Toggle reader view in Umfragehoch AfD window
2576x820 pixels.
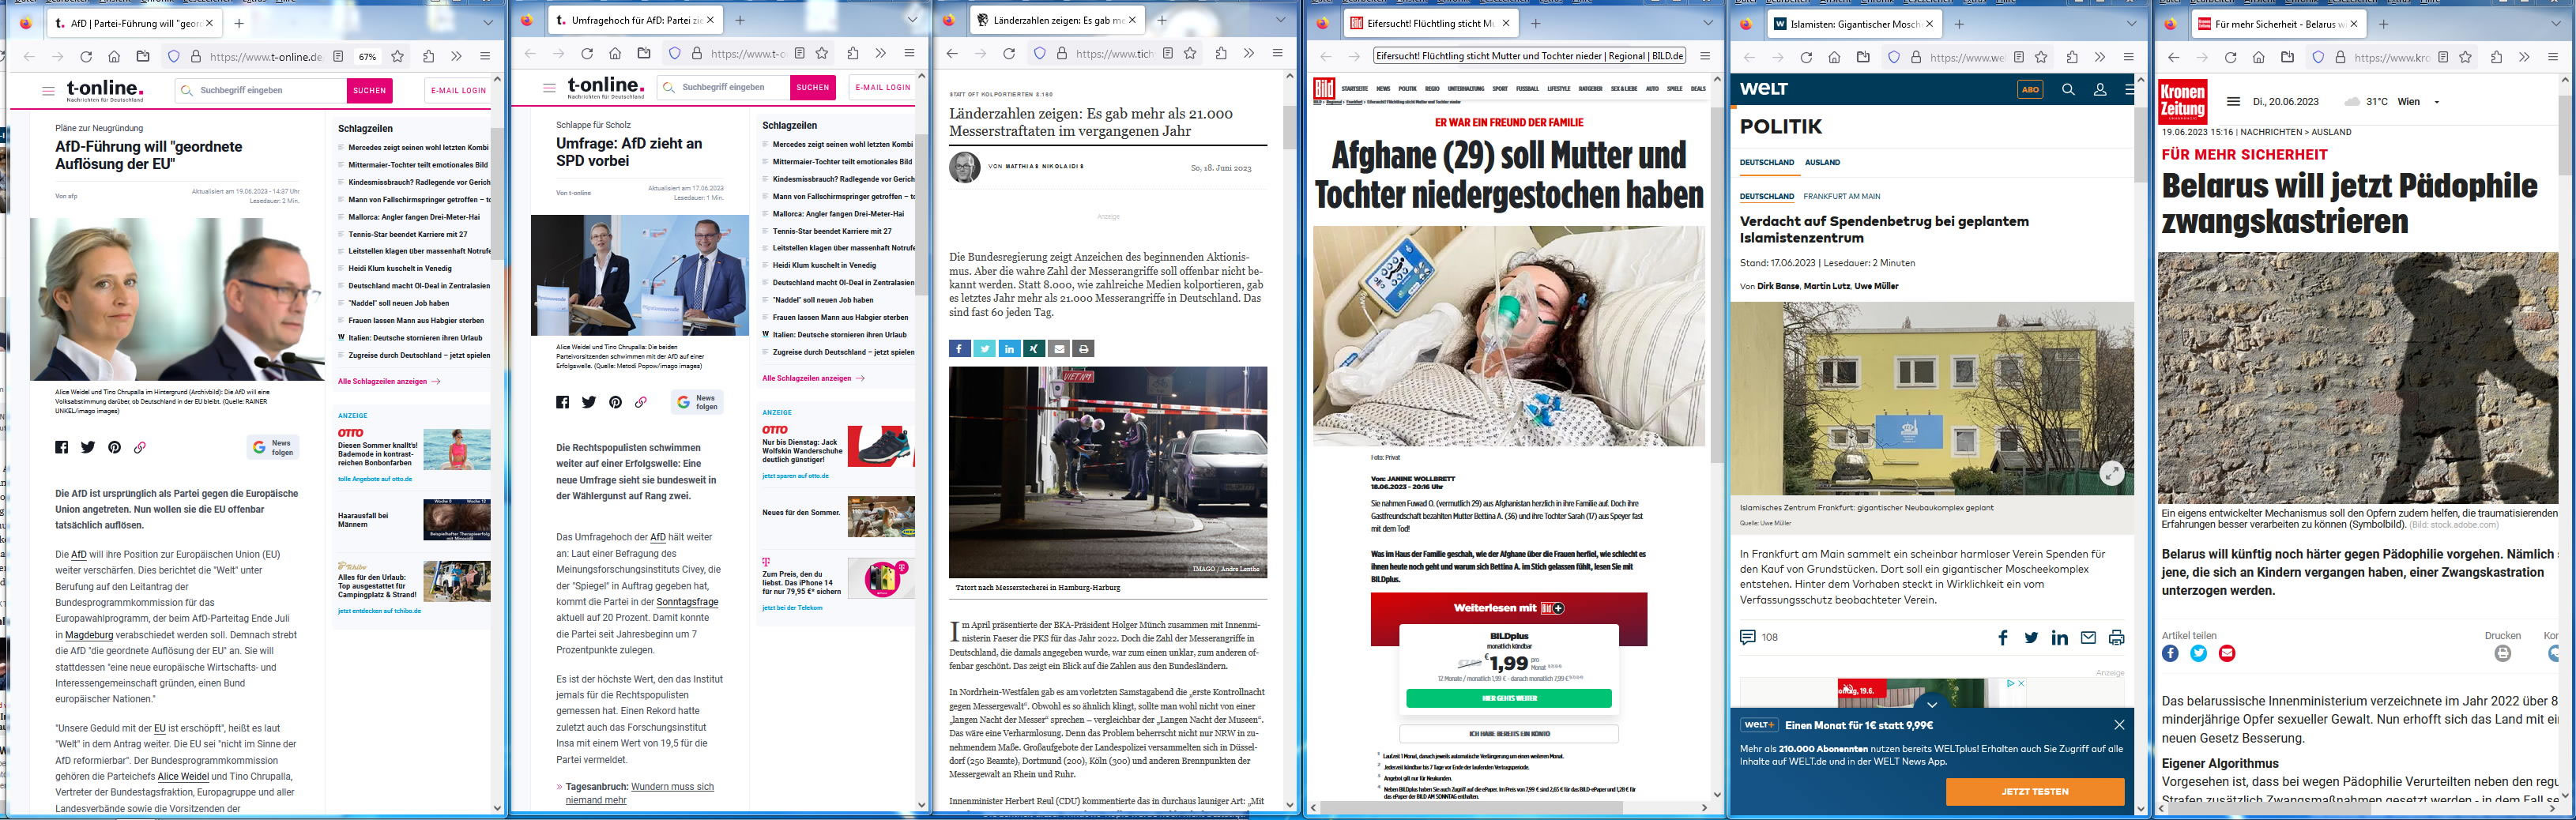pyautogui.click(x=800, y=53)
